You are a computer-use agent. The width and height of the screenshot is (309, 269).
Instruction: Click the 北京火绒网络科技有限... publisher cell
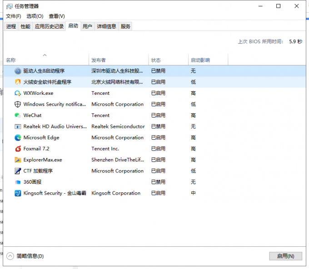coord(117,82)
